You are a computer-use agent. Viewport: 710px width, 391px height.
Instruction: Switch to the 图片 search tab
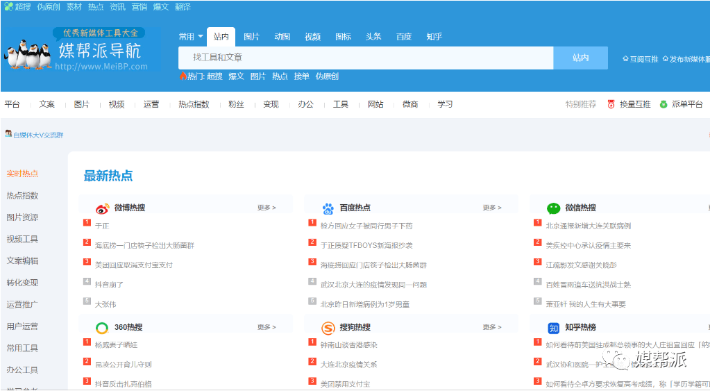coord(251,37)
